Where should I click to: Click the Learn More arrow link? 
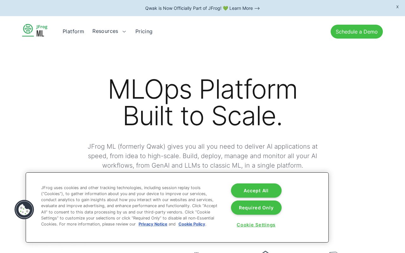click(245, 8)
